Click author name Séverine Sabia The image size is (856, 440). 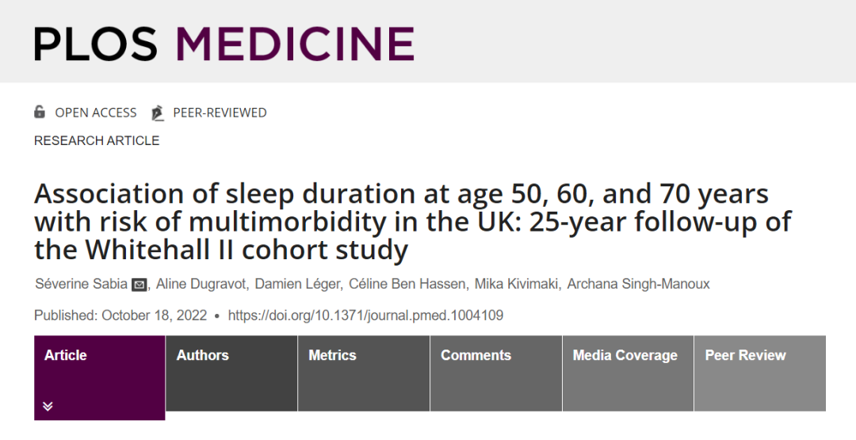click(82, 284)
